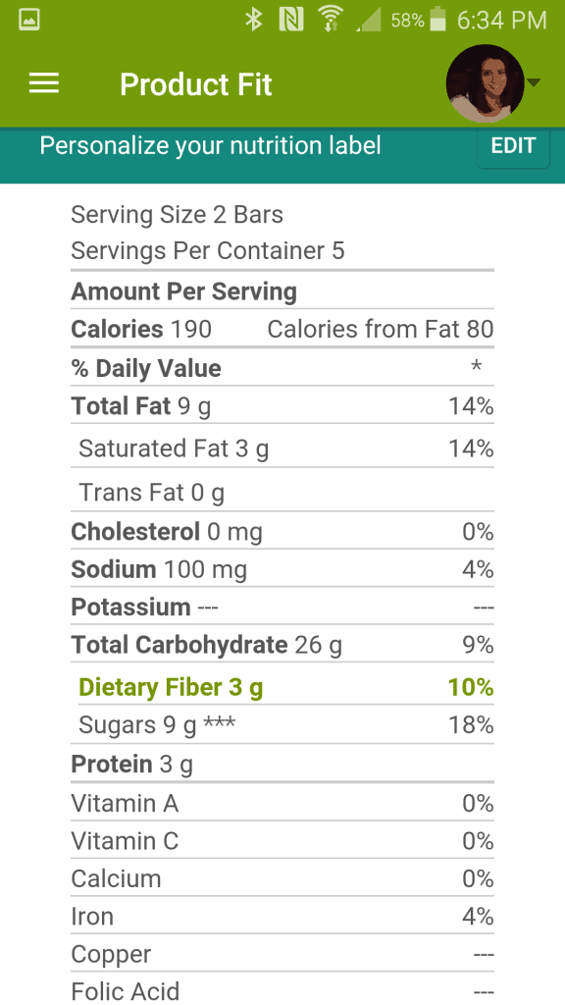The height and width of the screenshot is (1005, 565).
Task: Tap the Daily Value asterisk footnote marker
Action: (x=476, y=367)
